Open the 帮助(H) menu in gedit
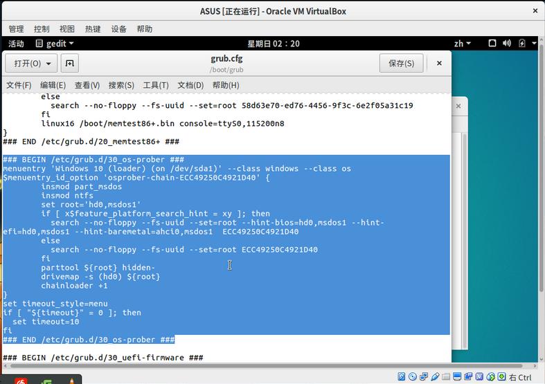Screen dimensions: 545x384 point(226,85)
